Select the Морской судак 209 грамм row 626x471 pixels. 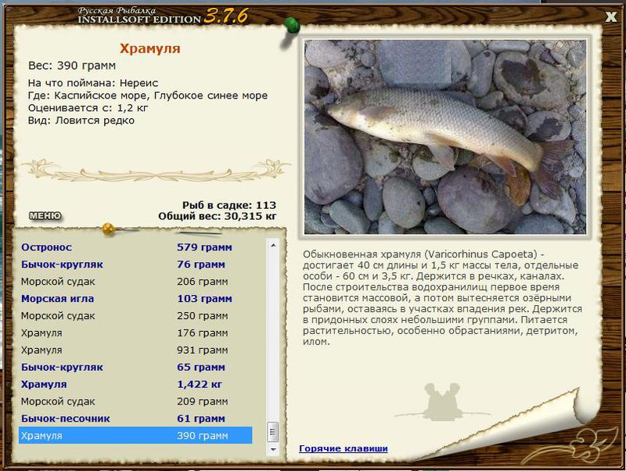point(135,401)
